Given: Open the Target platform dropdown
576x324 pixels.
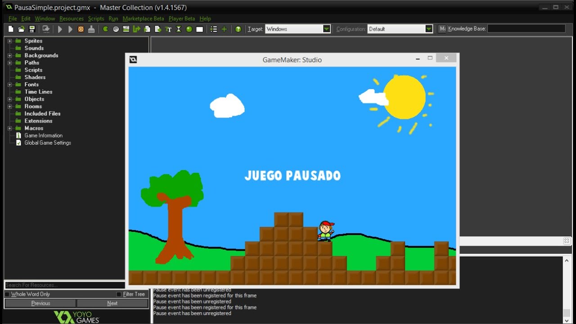Looking at the screenshot, I should pos(327,29).
